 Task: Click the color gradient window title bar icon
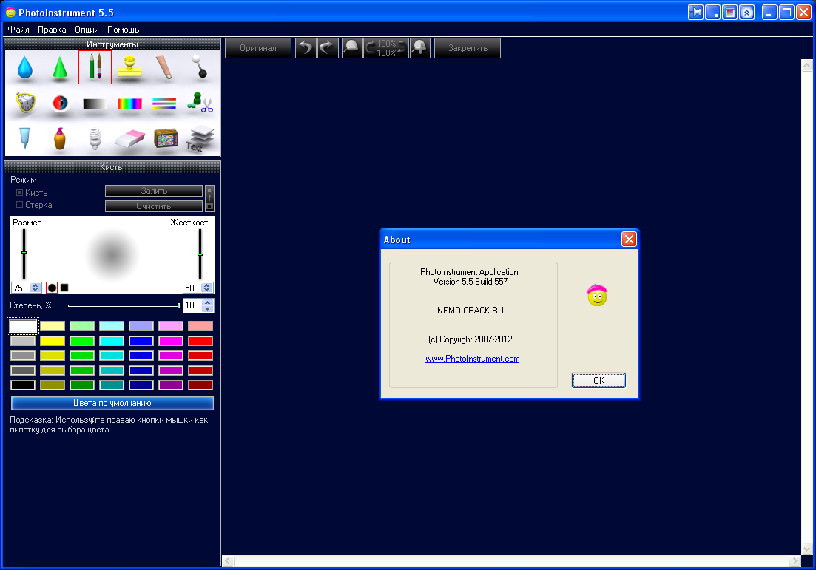click(x=730, y=12)
